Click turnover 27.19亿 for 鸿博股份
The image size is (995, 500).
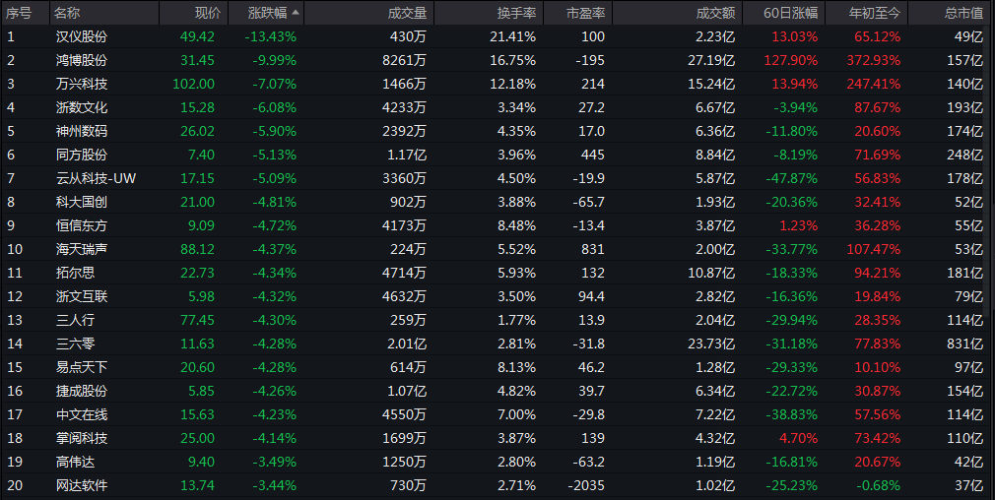pos(711,60)
